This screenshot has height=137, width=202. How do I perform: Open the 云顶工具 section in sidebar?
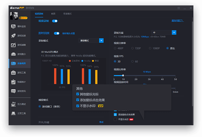[20, 113]
